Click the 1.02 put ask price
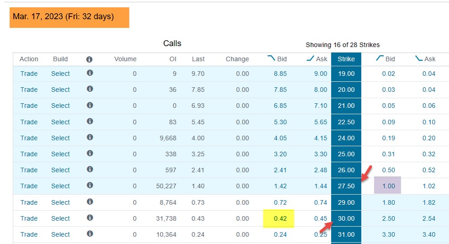The height and width of the screenshot is (244, 449). click(429, 186)
